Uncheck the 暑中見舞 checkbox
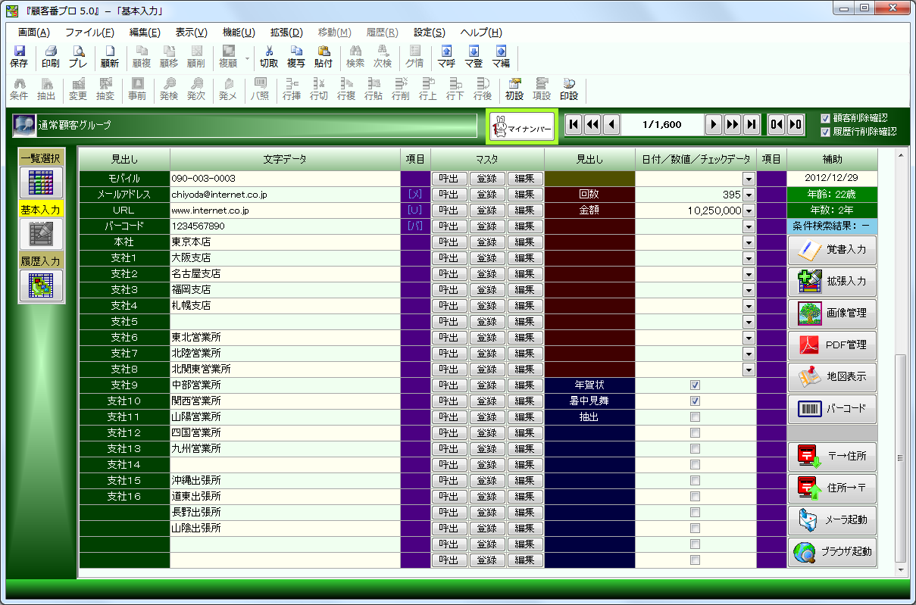This screenshot has width=916, height=605. (695, 401)
